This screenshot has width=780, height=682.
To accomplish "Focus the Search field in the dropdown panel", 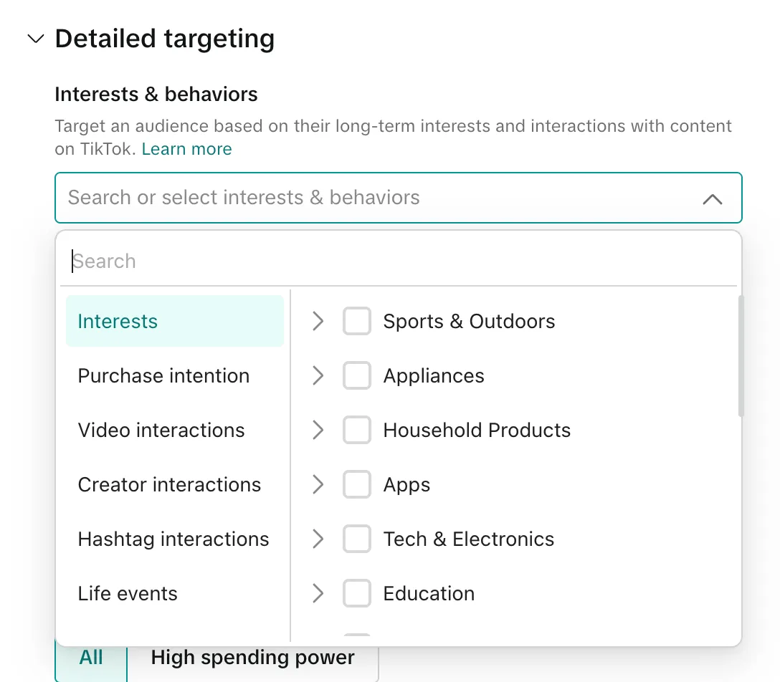I will tap(399, 261).
